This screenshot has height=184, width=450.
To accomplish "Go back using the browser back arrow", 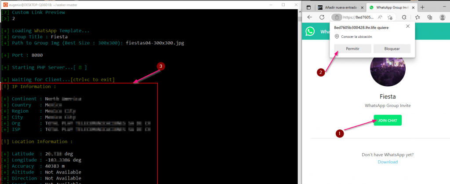I will coord(310,17).
